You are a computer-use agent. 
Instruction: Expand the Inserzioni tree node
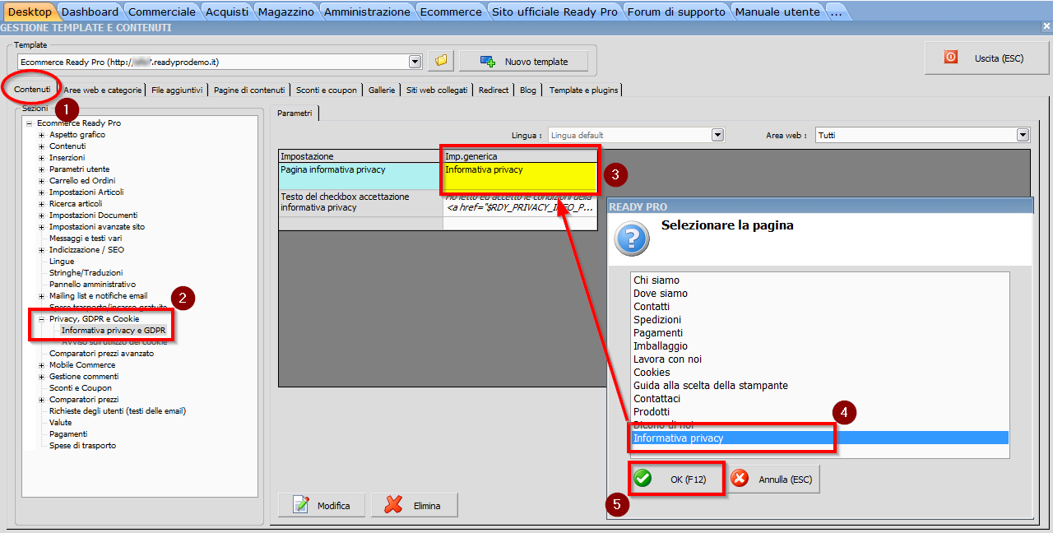pos(41,158)
